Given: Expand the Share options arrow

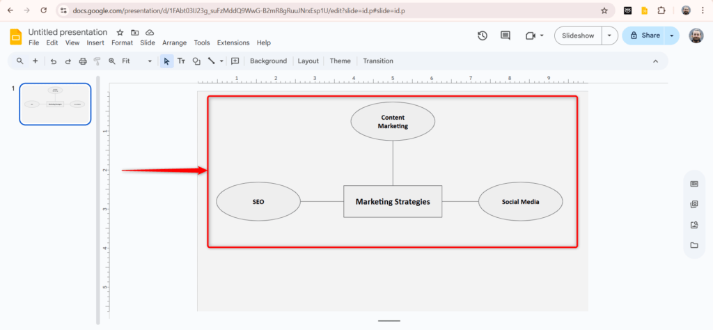Looking at the screenshot, I should click(671, 36).
